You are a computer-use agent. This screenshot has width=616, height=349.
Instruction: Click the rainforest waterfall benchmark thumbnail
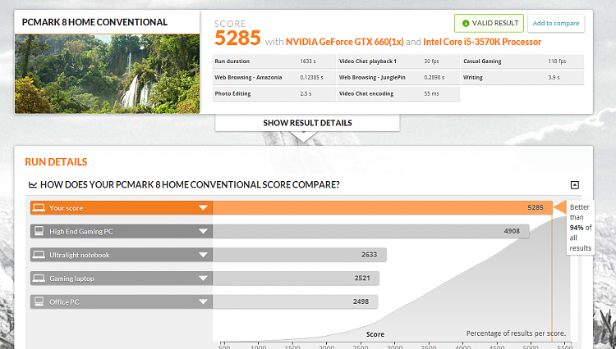[107, 74]
